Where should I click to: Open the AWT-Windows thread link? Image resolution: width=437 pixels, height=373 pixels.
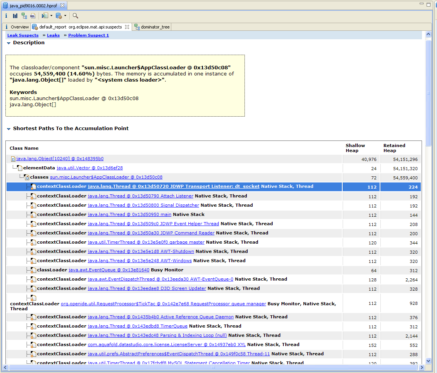[140, 261]
